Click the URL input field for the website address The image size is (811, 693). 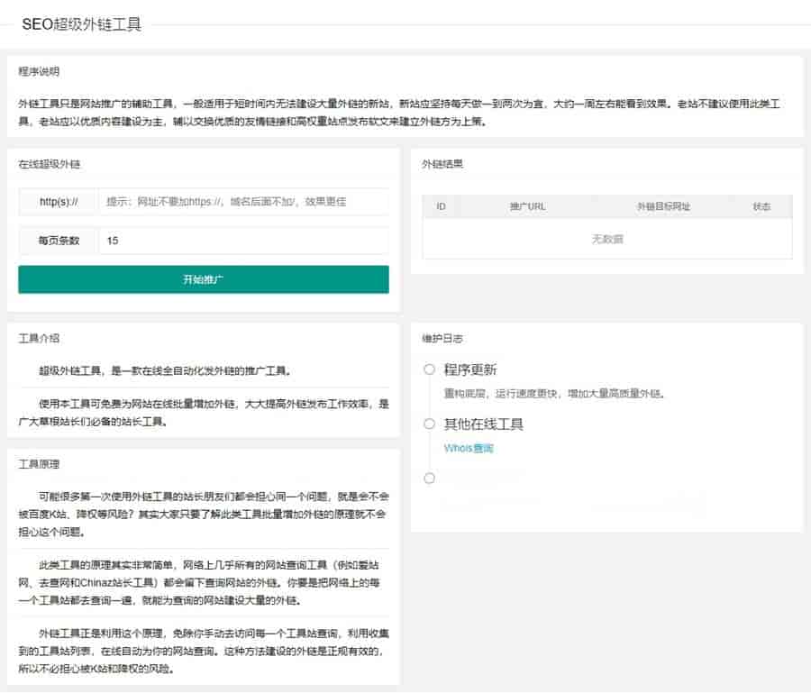[243, 202]
